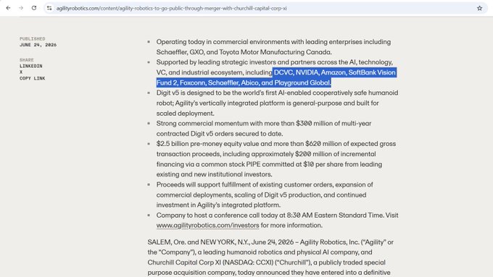Viewport: 493px width, 277px height.
Task: Click bullet 'Company to host a conference call'
Action: (277, 220)
